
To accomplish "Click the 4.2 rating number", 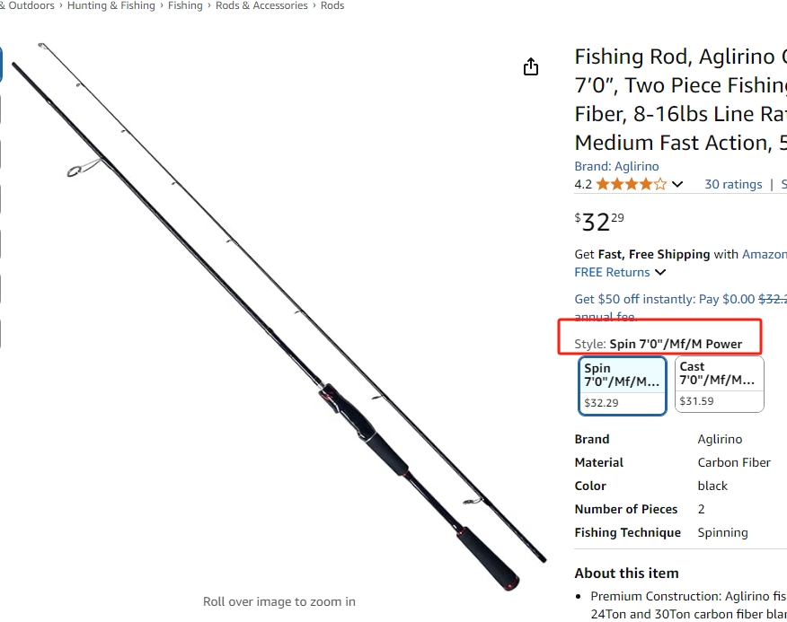I will click(x=583, y=184).
